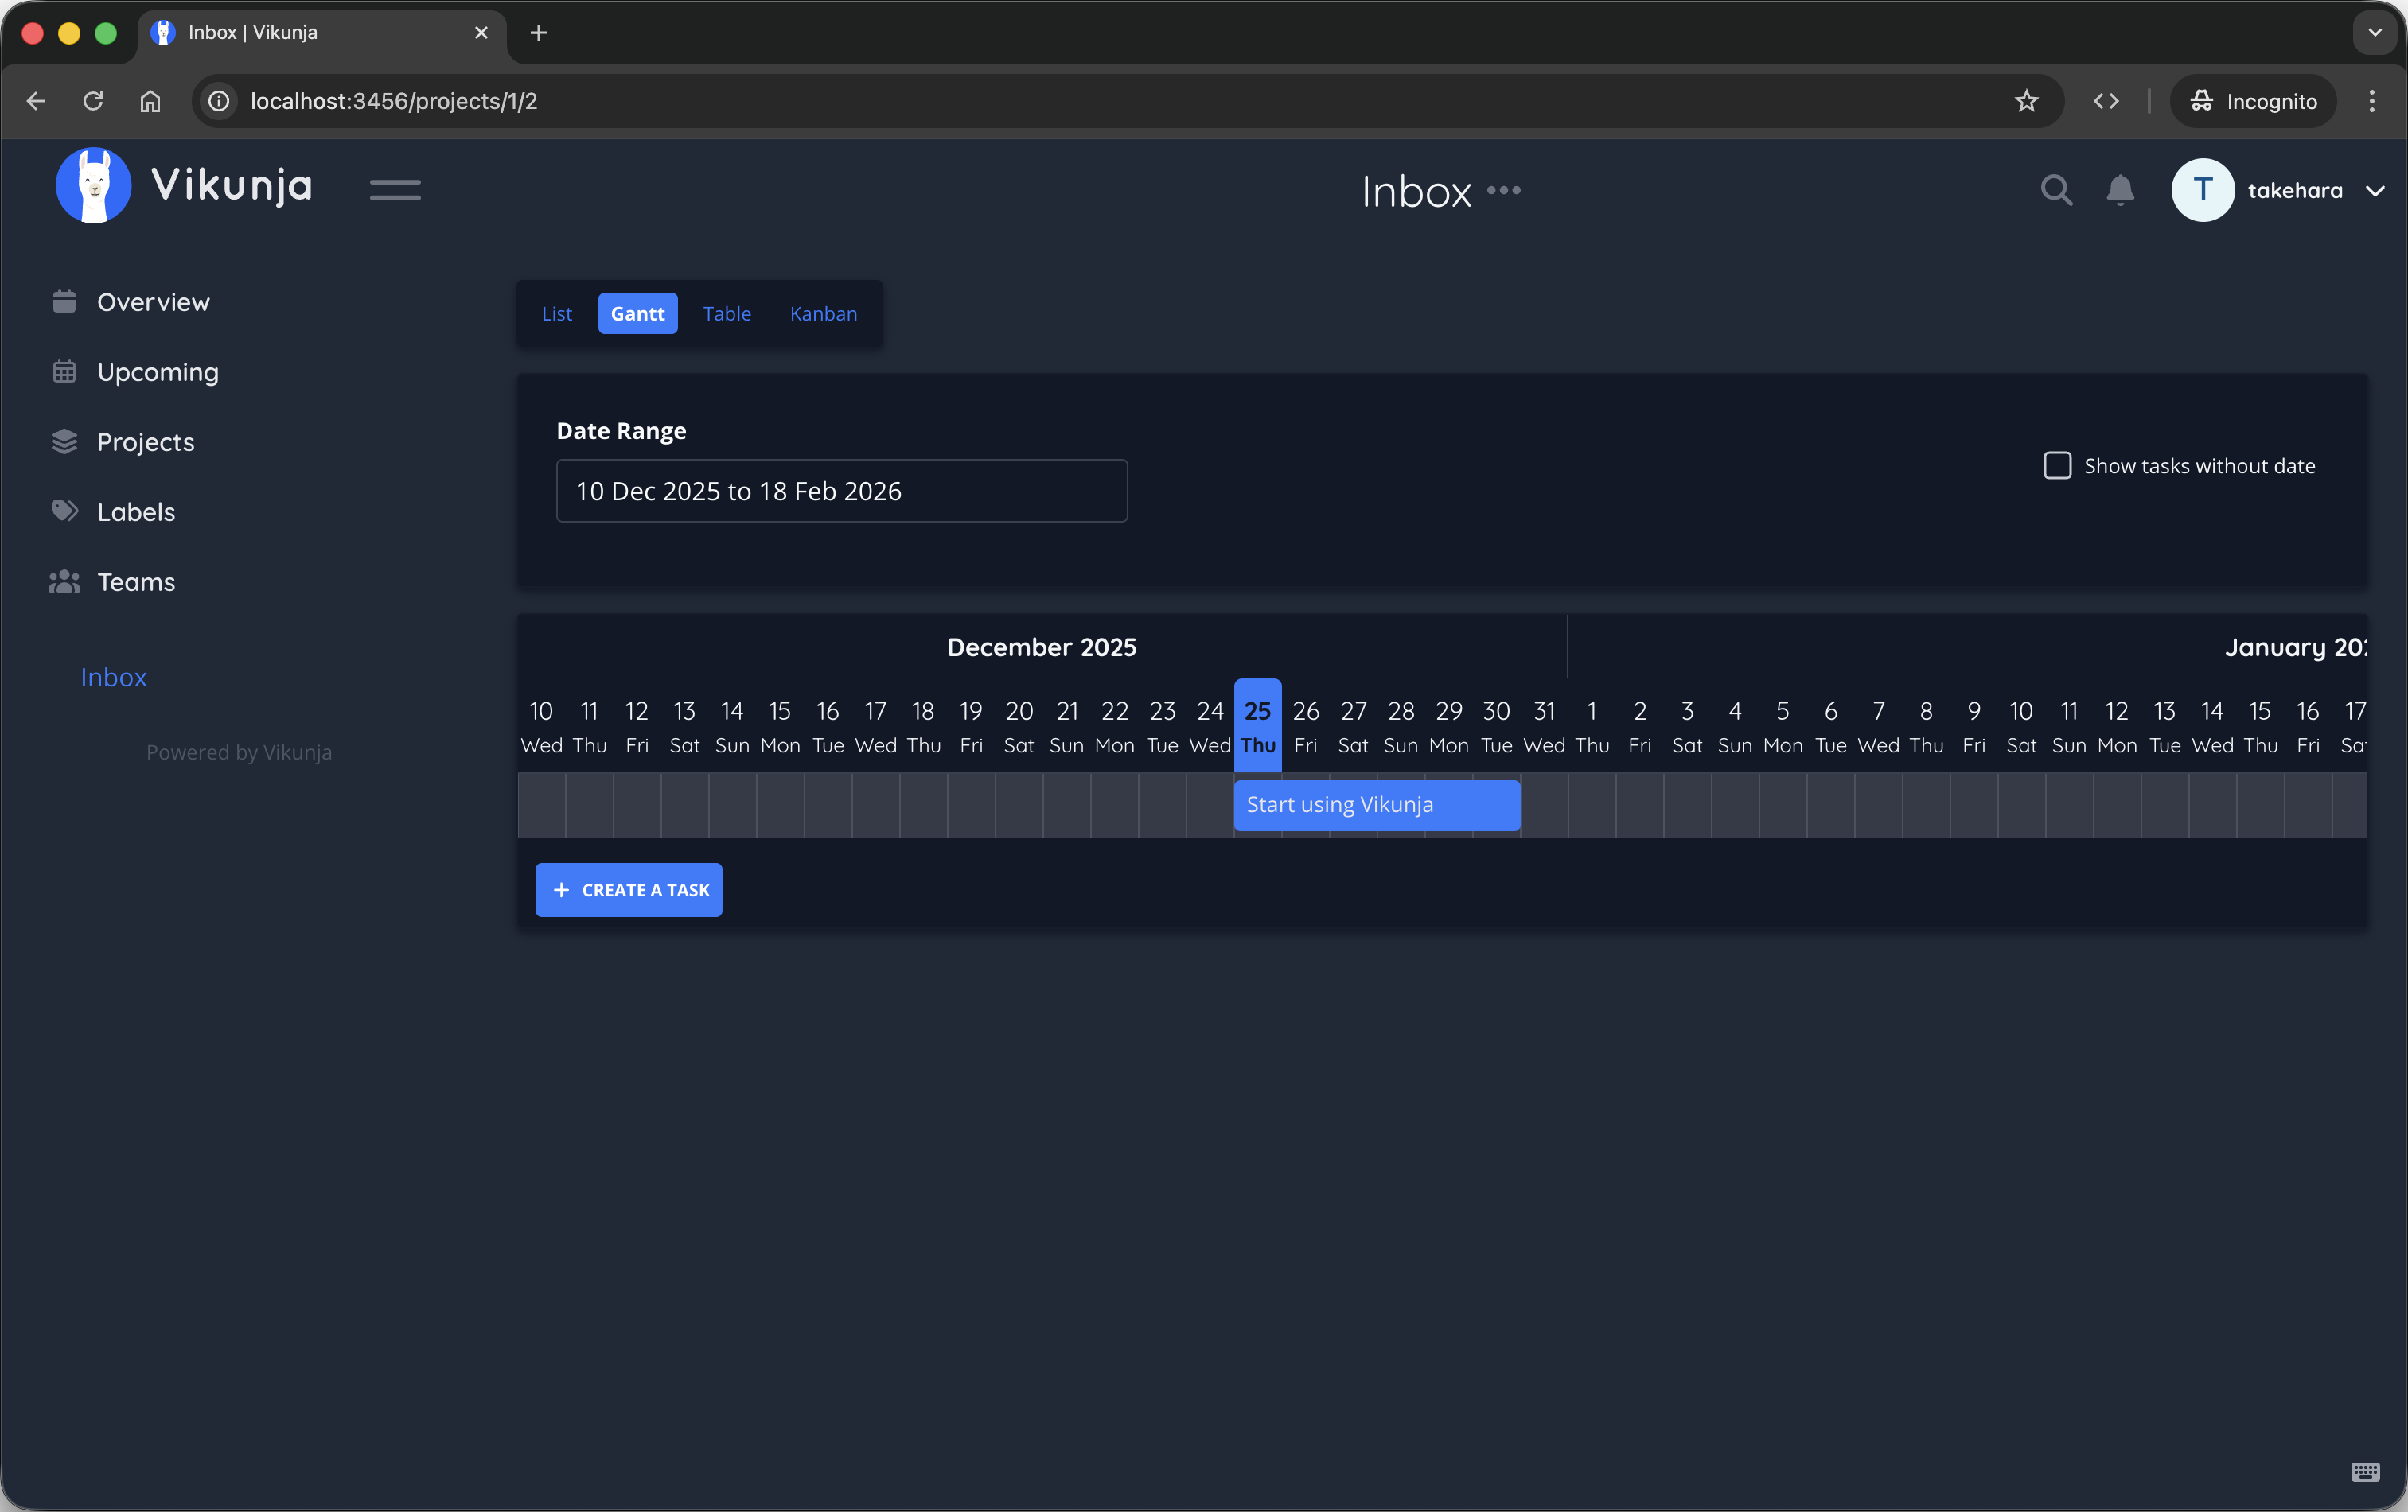Open the Inbox project link in the sidebar
Image resolution: width=2408 pixels, height=1512 pixels.
pyautogui.click(x=113, y=678)
